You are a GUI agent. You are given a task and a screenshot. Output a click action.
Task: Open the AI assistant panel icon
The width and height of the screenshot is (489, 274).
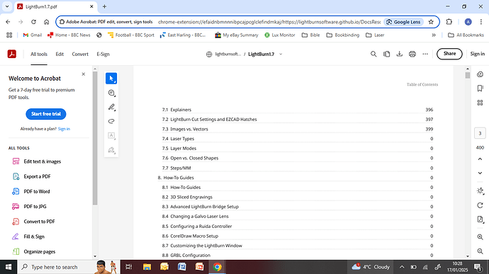click(480, 74)
